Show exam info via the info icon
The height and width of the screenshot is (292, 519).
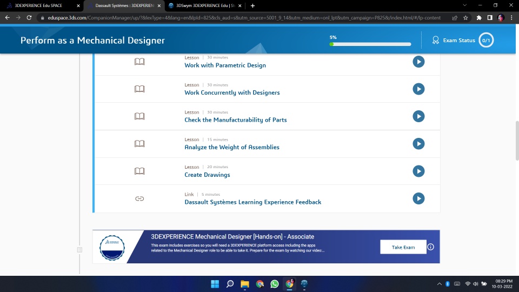[431, 247]
